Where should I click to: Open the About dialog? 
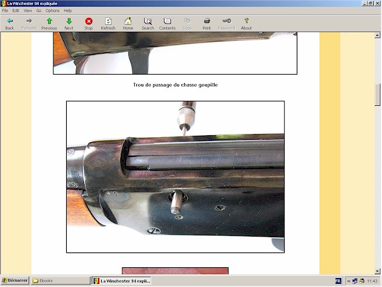coord(246,24)
